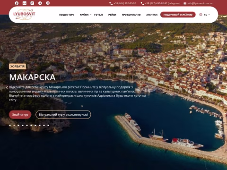Call +38 (067) 492-80-92 (telegram) link
This screenshot has height=170, width=227.
click(x=162, y=3)
